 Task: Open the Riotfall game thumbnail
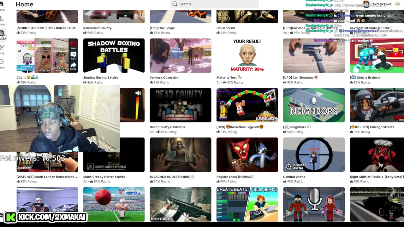point(181,204)
